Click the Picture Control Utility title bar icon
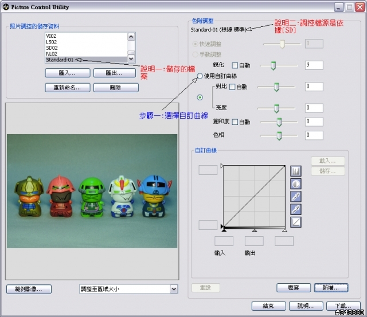This screenshot has height=317, width=367. [6, 7]
